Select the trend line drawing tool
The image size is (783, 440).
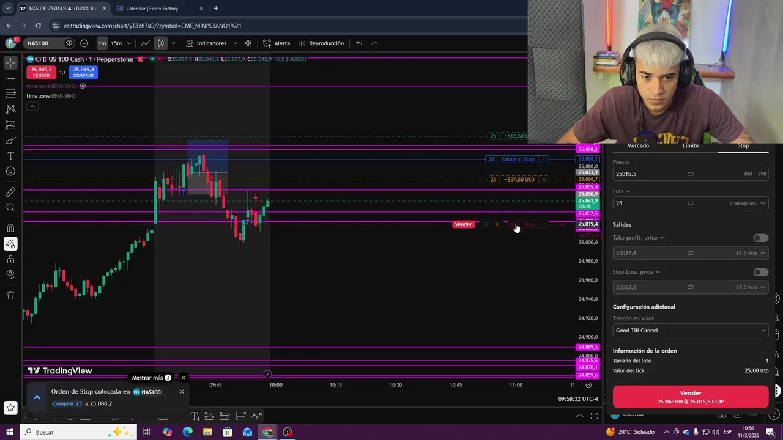tap(10, 78)
